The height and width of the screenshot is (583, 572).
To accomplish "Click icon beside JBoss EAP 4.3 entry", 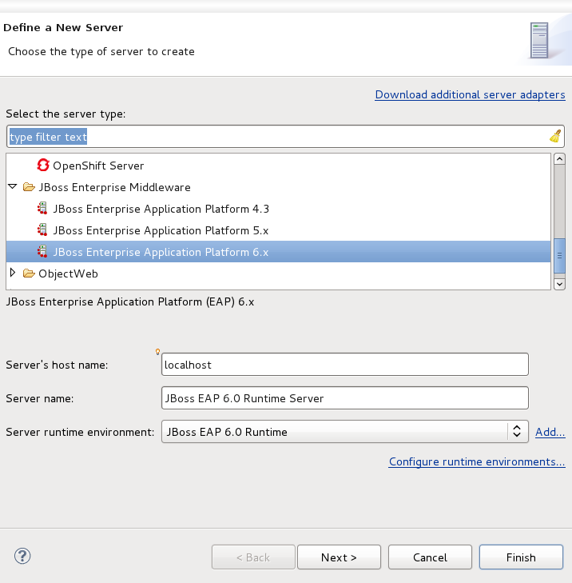I will pos(42,208).
